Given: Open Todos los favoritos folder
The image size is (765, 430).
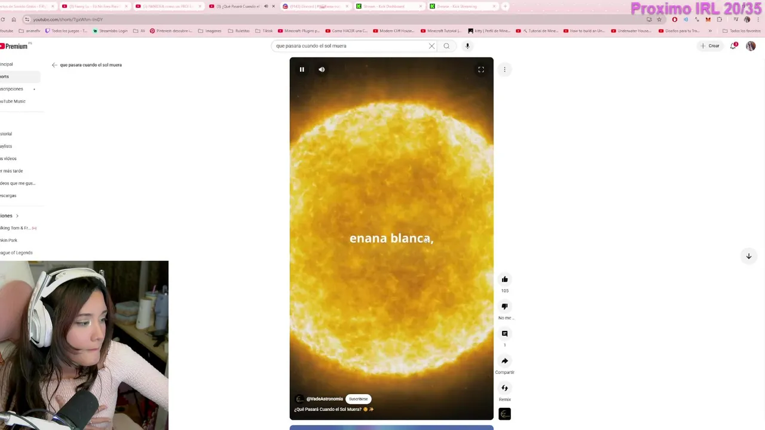Looking at the screenshot, I should click(741, 31).
